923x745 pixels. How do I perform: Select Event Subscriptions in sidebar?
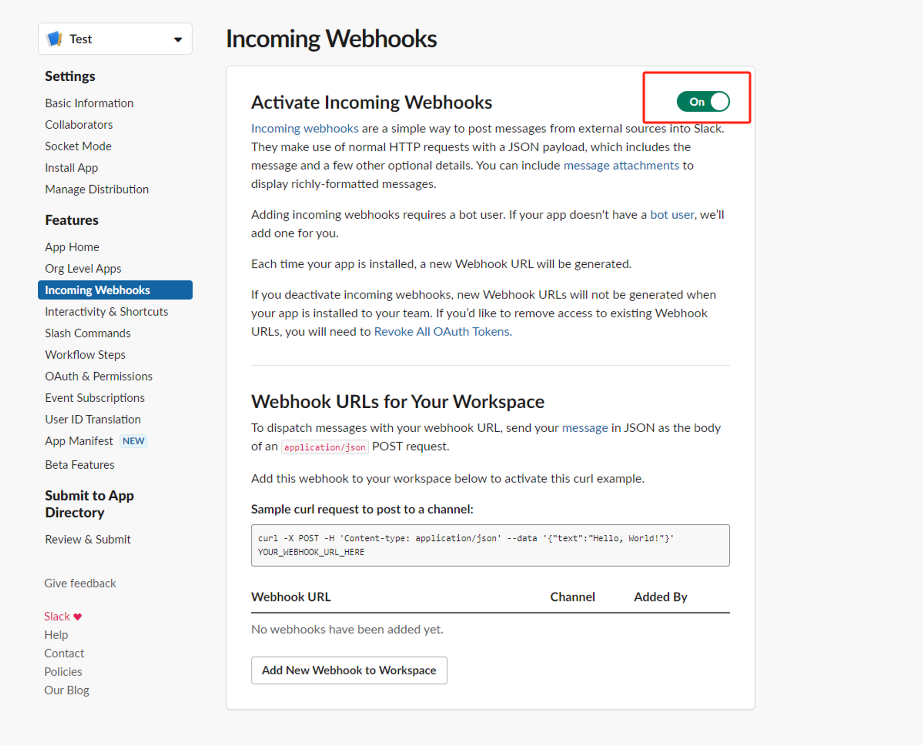[x=95, y=398]
